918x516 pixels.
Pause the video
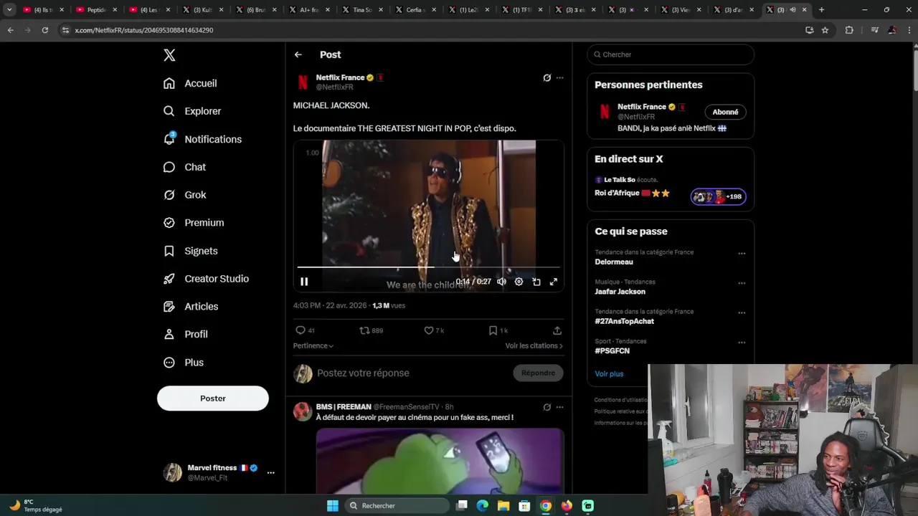(304, 282)
